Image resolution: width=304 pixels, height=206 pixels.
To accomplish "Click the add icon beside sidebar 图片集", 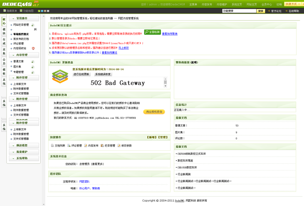I will pos(33,67).
